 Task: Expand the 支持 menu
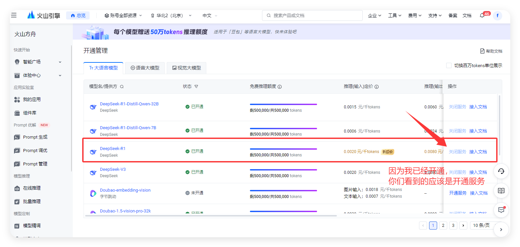point(435,15)
